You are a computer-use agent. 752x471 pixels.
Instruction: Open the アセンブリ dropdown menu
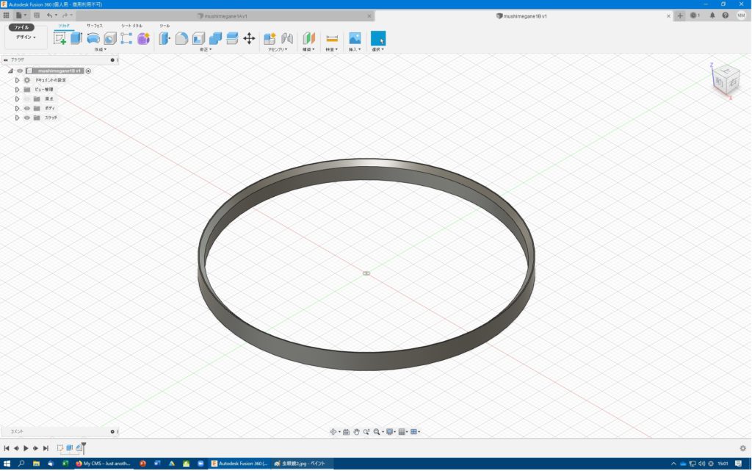click(278, 49)
